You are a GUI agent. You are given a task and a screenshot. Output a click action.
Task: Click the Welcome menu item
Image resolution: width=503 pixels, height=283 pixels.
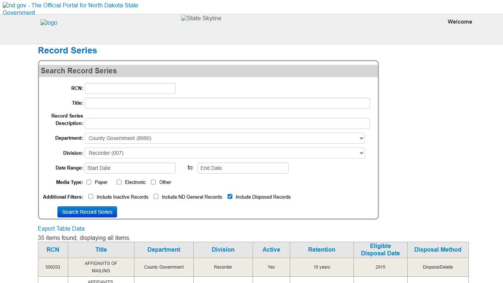pyautogui.click(x=460, y=22)
